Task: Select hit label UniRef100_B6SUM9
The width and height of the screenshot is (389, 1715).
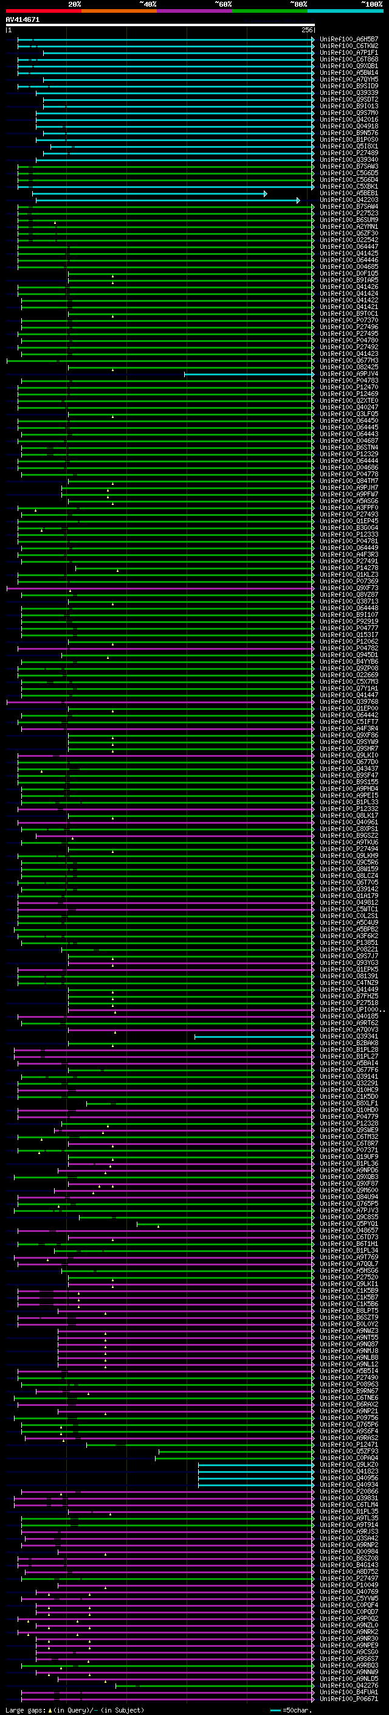Action: 349,220
